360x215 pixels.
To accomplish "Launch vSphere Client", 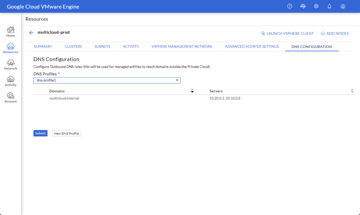I will tap(287, 33).
